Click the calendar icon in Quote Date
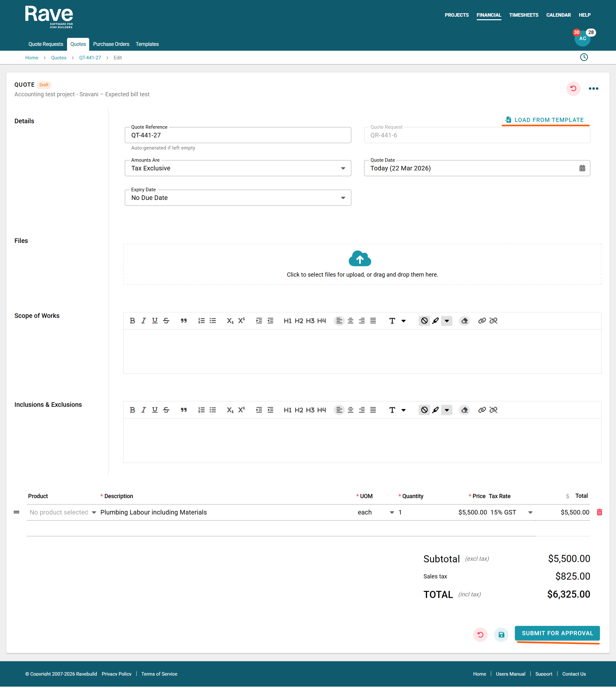This screenshot has width=616, height=688. tap(582, 168)
